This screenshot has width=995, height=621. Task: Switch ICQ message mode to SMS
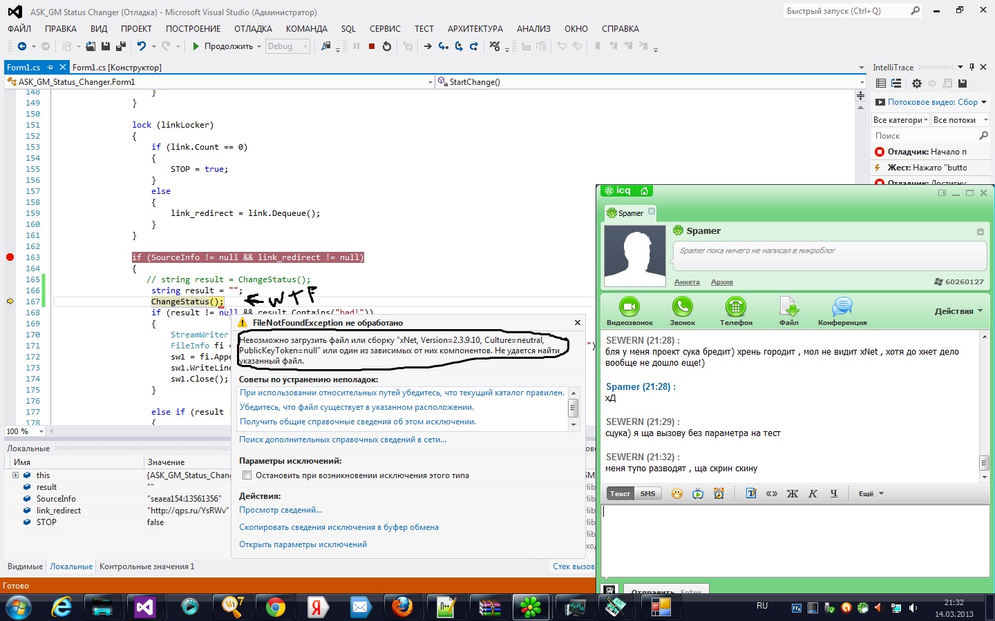[647, 493]
